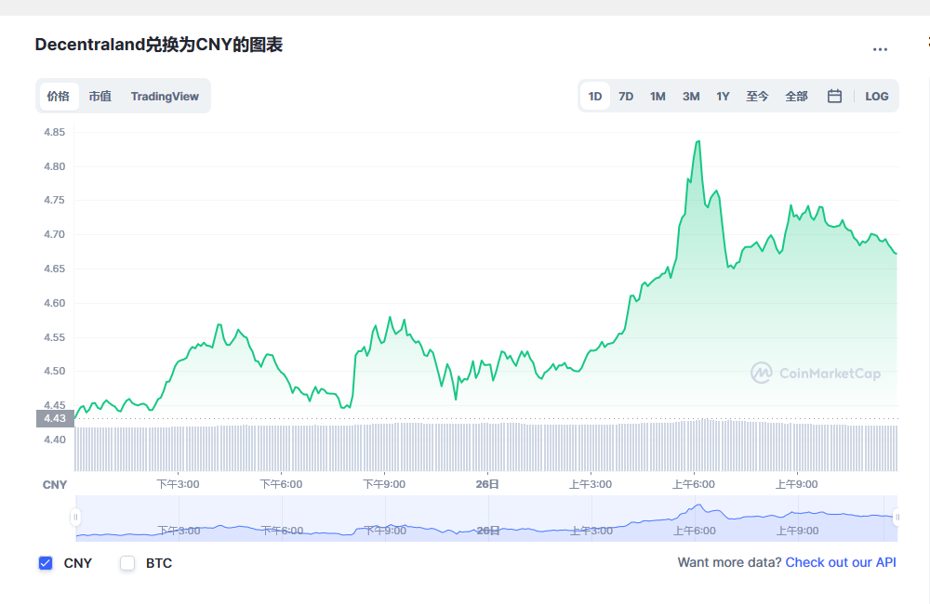Open the calendar date range picker
Viewport: 930px width, 604px height.
click(x=834, y=96)
